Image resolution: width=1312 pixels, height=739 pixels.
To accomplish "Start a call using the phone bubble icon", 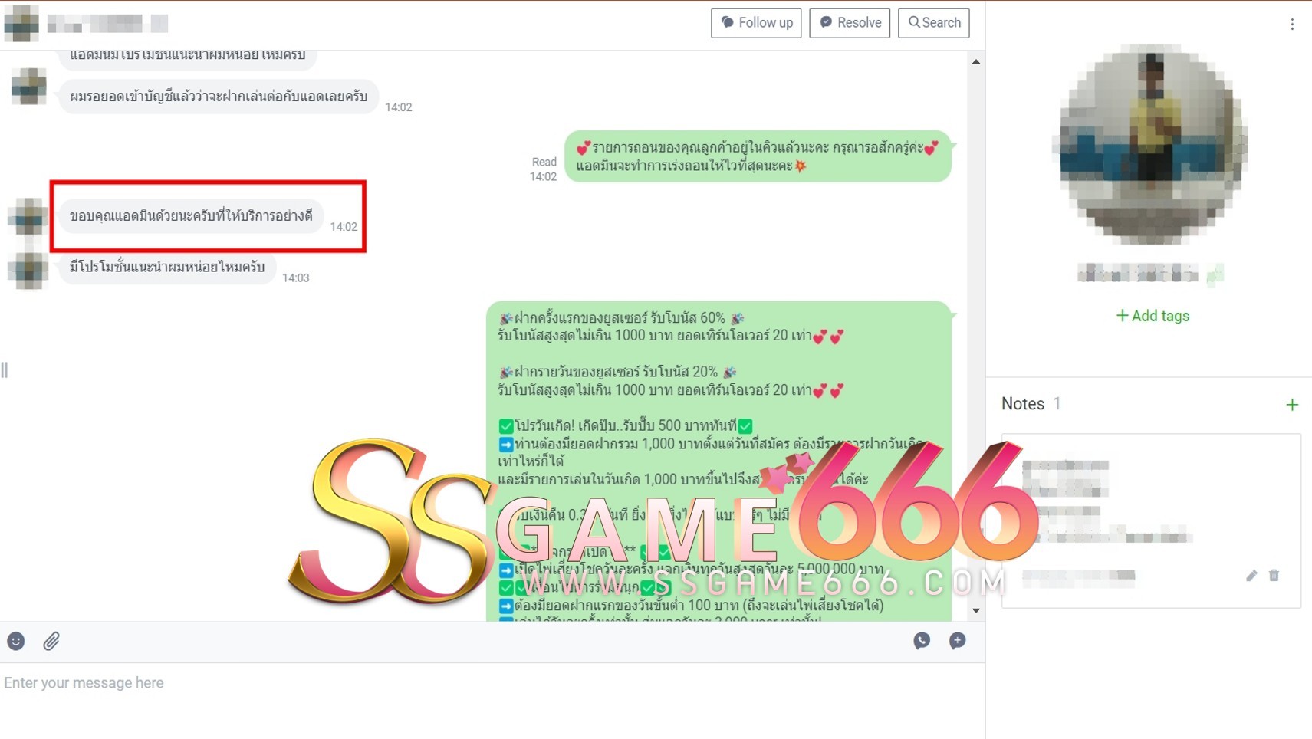I will click(x=922, y=641).
